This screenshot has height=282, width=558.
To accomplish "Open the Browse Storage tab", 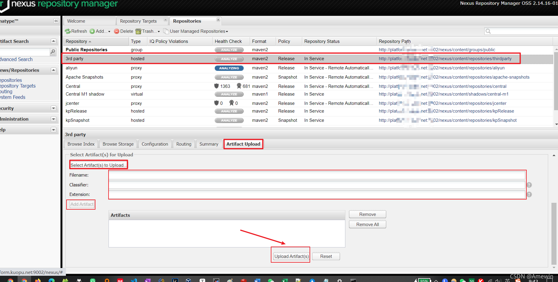I will (x=118, y=144).
